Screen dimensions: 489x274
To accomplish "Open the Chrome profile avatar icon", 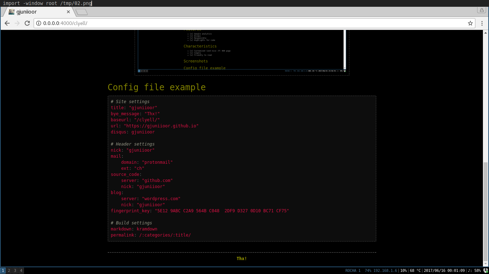I will 481,10.
